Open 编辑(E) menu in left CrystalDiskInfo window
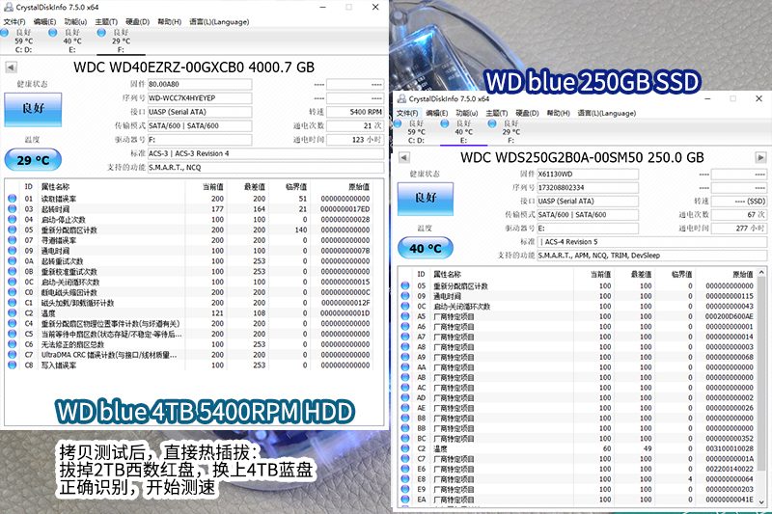The height and width of the screenshot is (514, 772). (x=44, y=21)
